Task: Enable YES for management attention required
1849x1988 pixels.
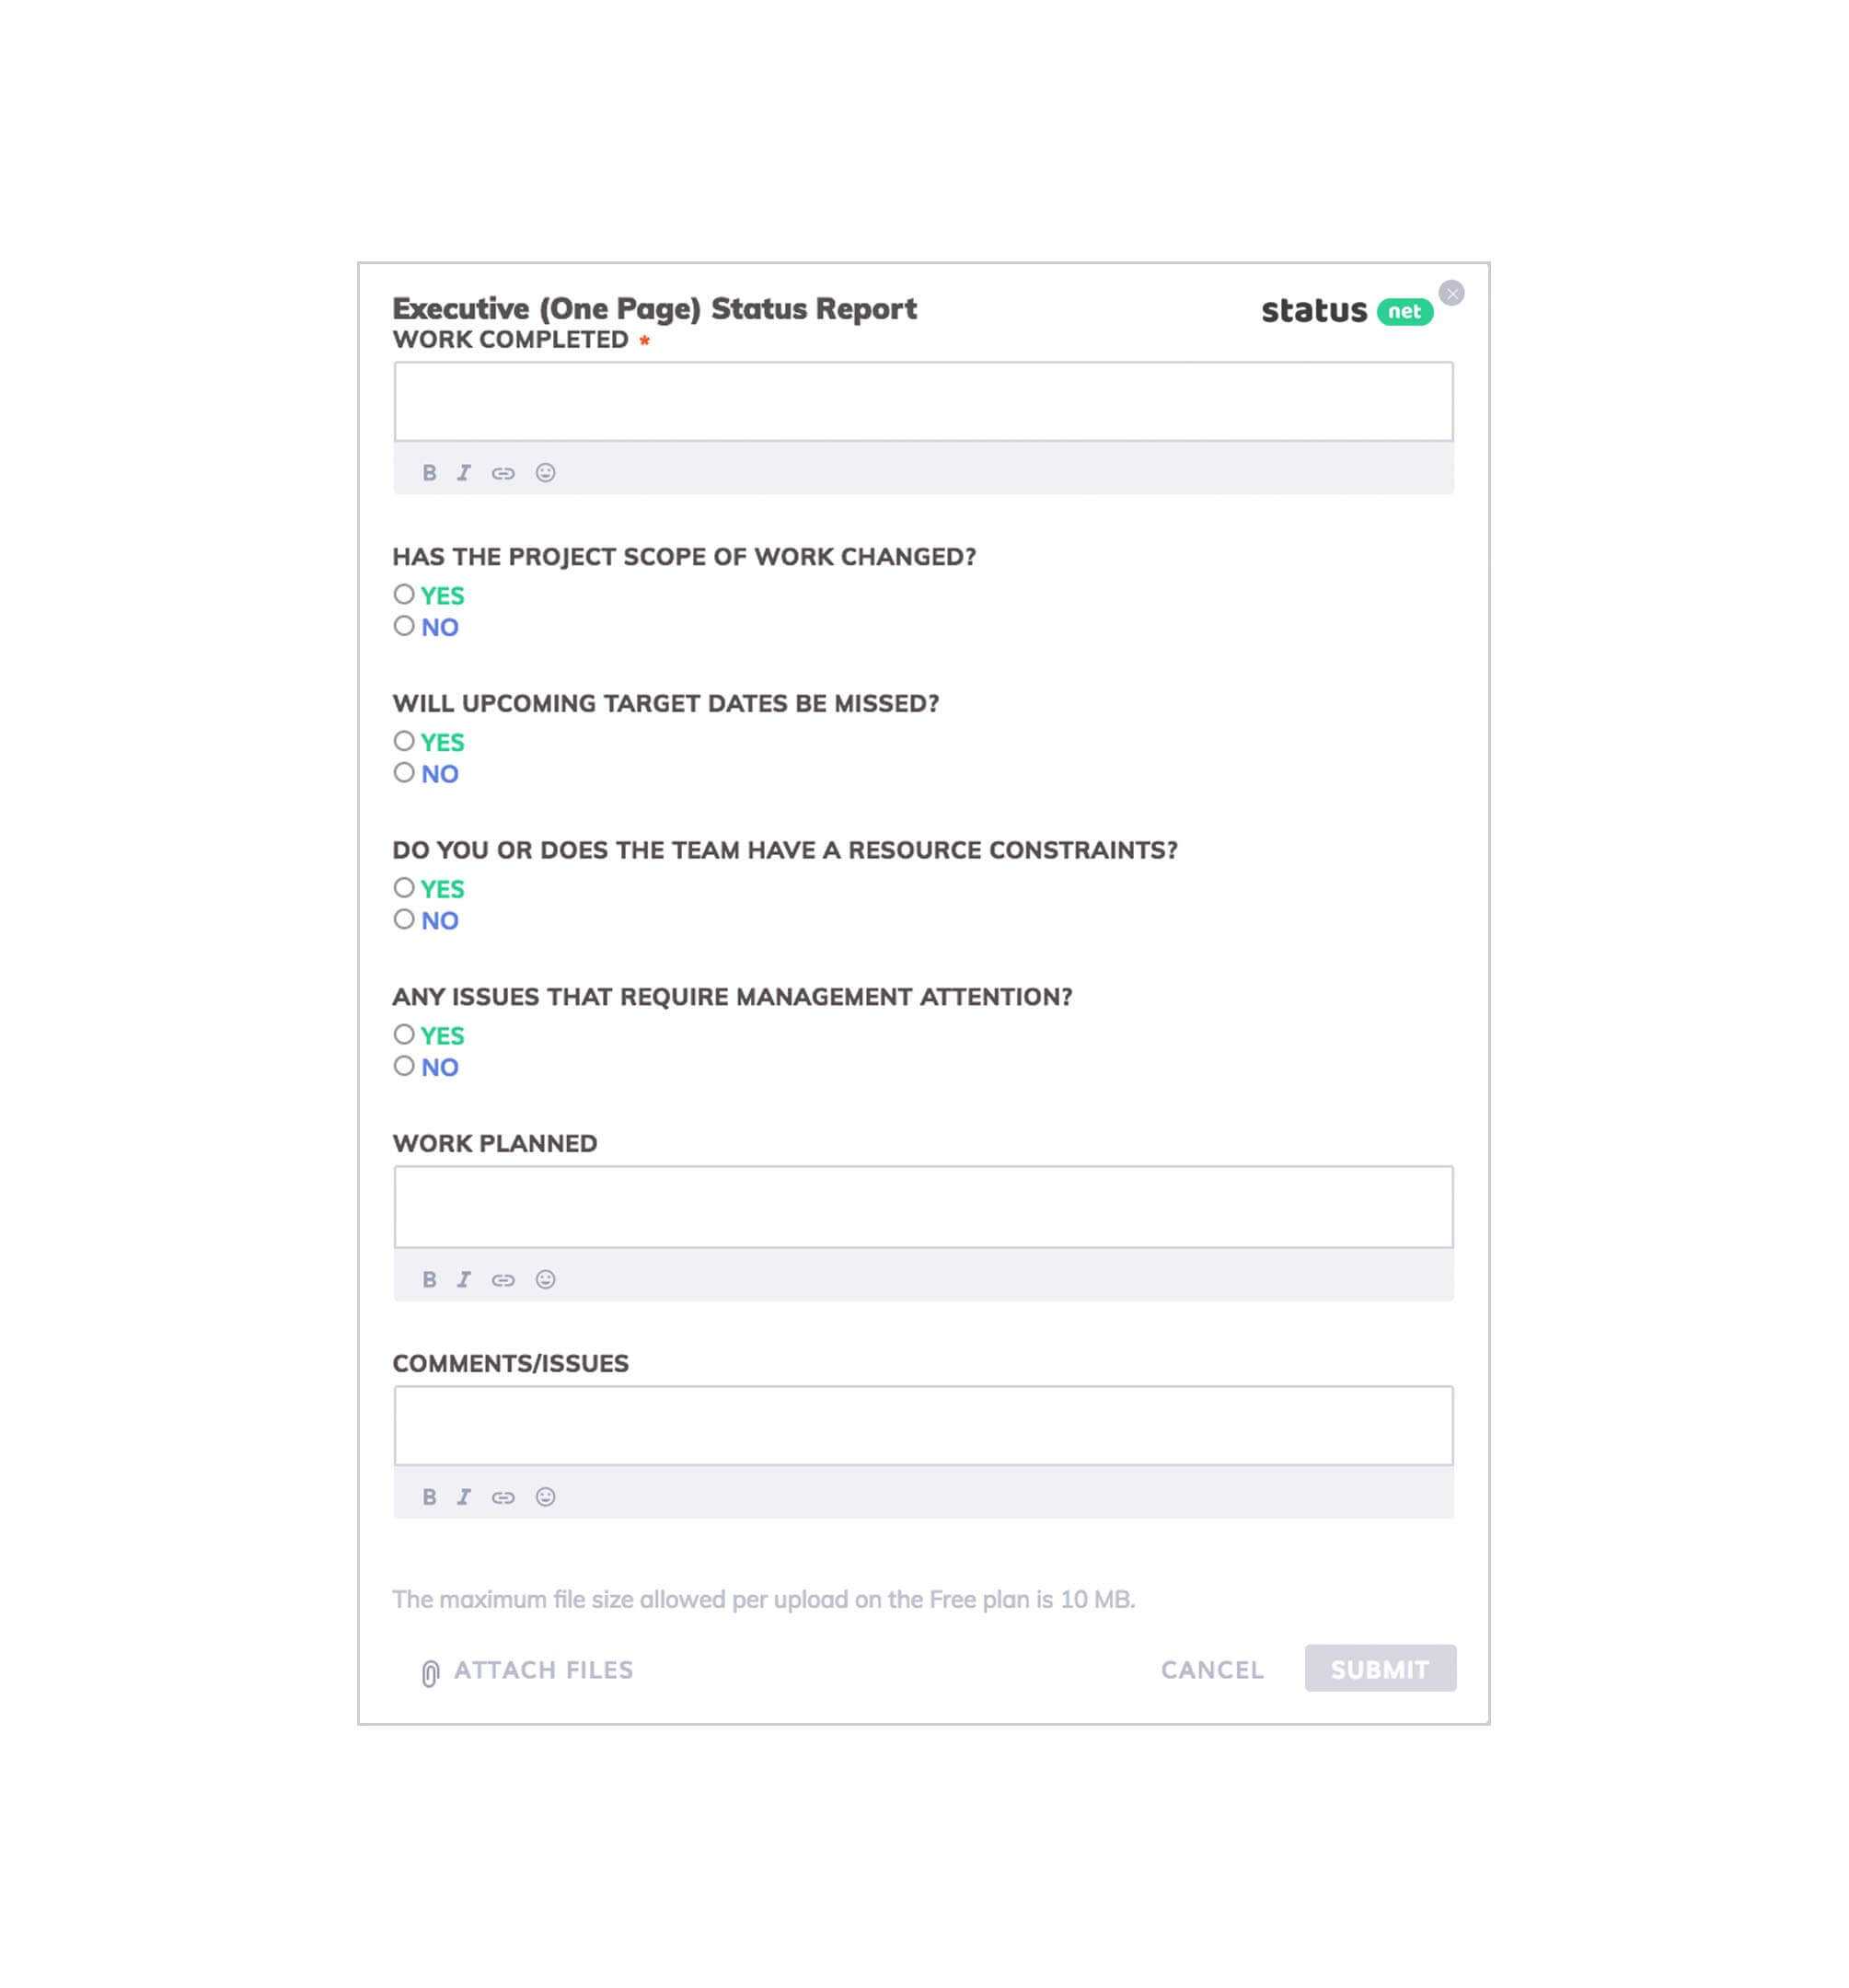Action: (403, 1035)
